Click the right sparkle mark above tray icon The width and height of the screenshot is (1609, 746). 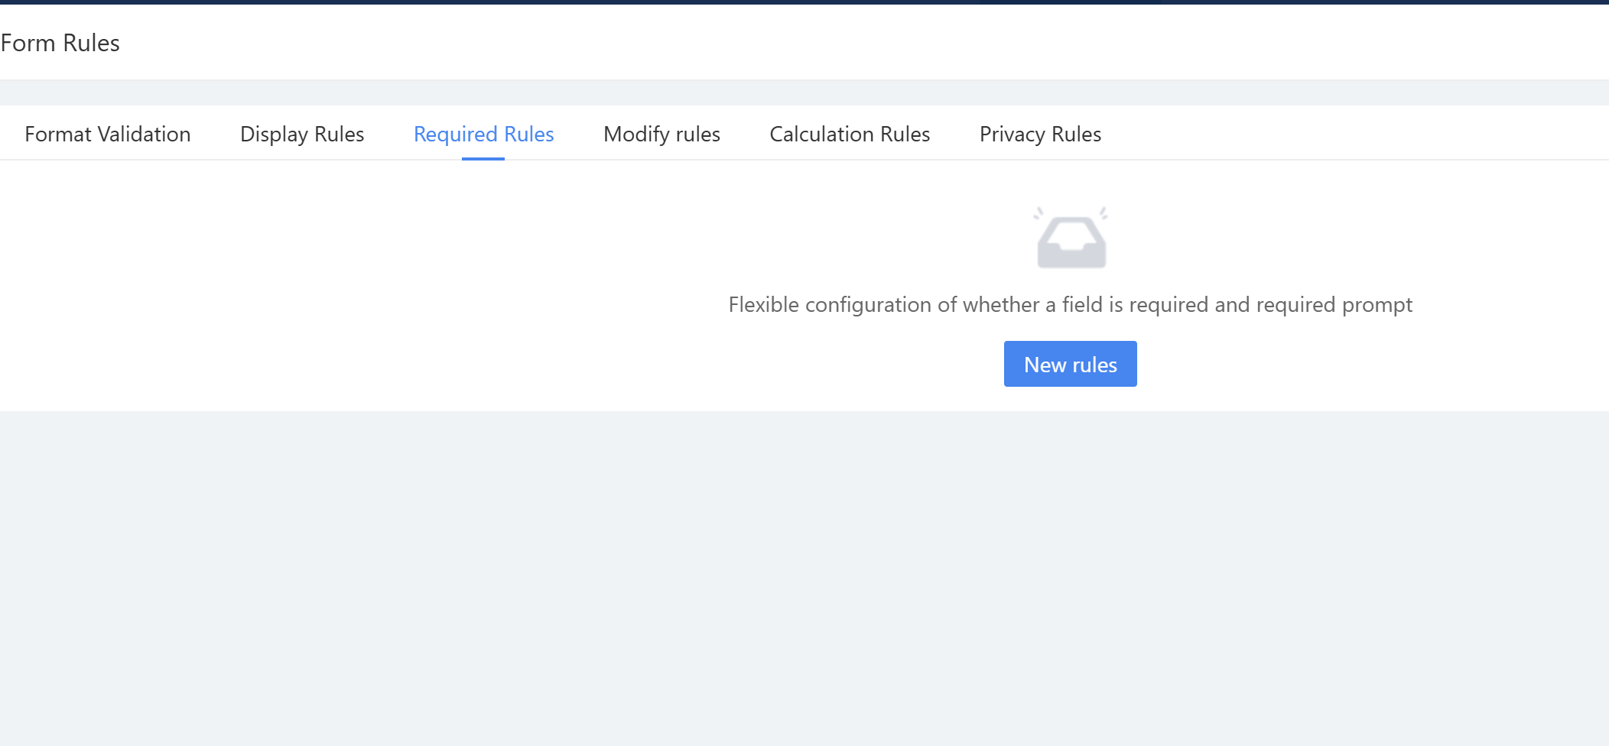coord(1103,212)
